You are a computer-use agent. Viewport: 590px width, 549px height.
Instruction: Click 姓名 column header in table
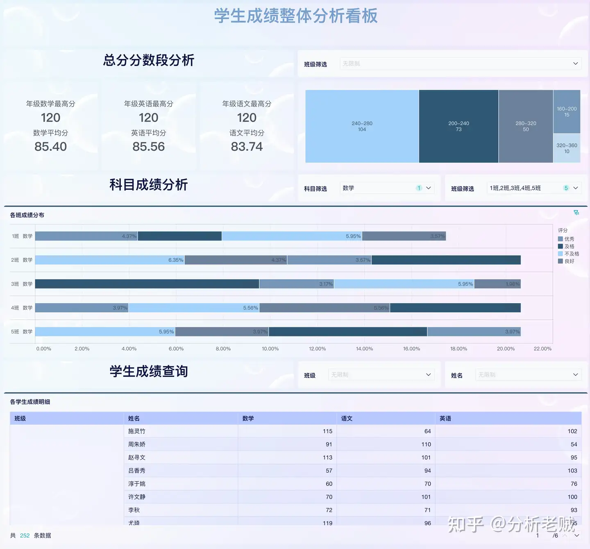(x=181, y=418)
